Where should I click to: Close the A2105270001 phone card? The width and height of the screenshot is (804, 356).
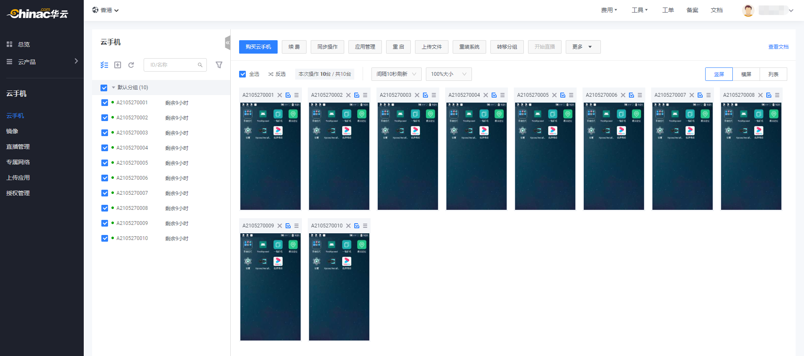click(280, 95)
